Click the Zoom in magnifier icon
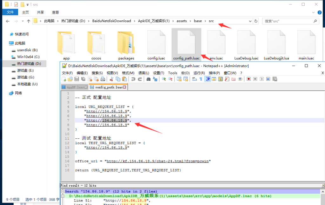 click(x=163, y=79)
